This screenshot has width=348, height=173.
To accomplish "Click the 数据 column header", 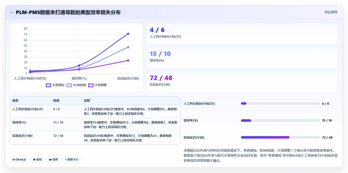I will (56, 101).
